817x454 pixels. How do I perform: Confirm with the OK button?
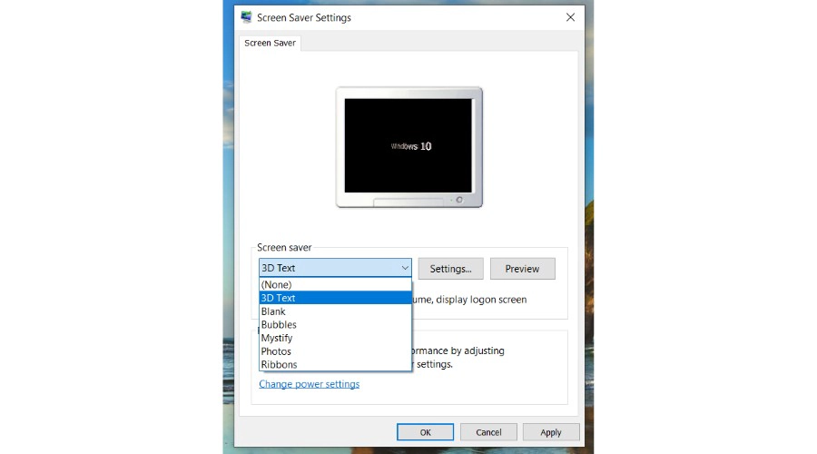pos(425,432)
